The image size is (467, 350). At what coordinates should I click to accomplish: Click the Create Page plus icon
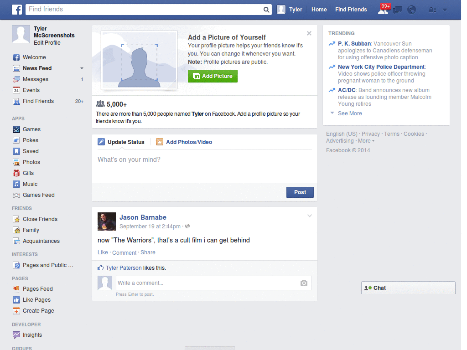(x=16, y=311)
